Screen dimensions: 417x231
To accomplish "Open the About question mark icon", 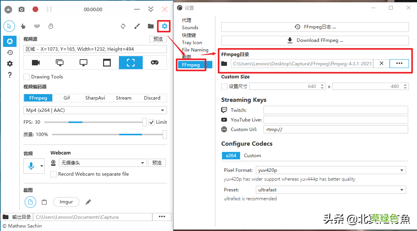I will (10, 75).
